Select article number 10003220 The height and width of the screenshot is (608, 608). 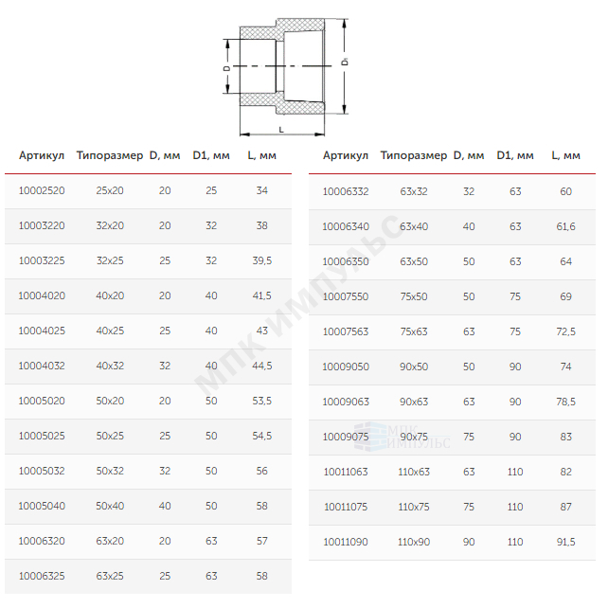pos(42,225)
